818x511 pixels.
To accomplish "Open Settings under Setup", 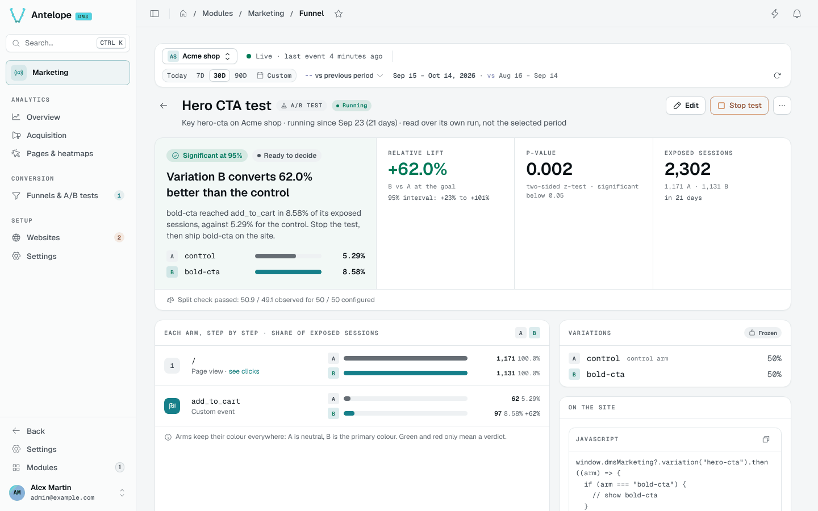I will pos(68,256).
